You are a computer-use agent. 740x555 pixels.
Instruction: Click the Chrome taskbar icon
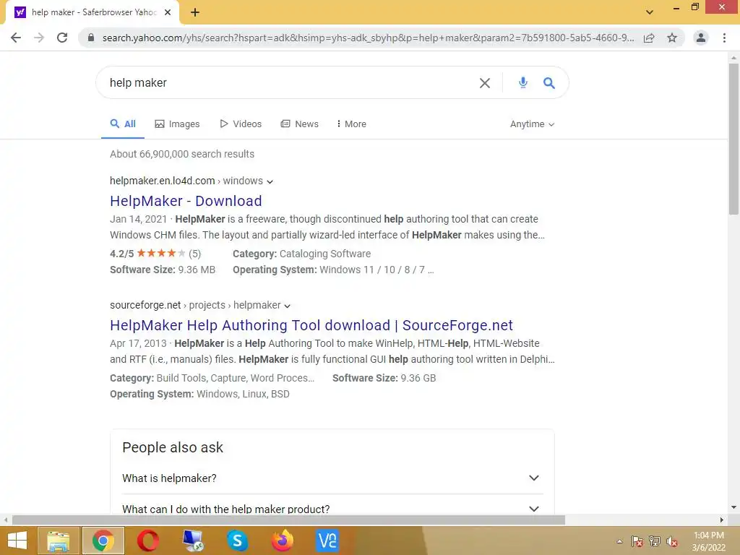pyautogui.click(x=103, y=541)
